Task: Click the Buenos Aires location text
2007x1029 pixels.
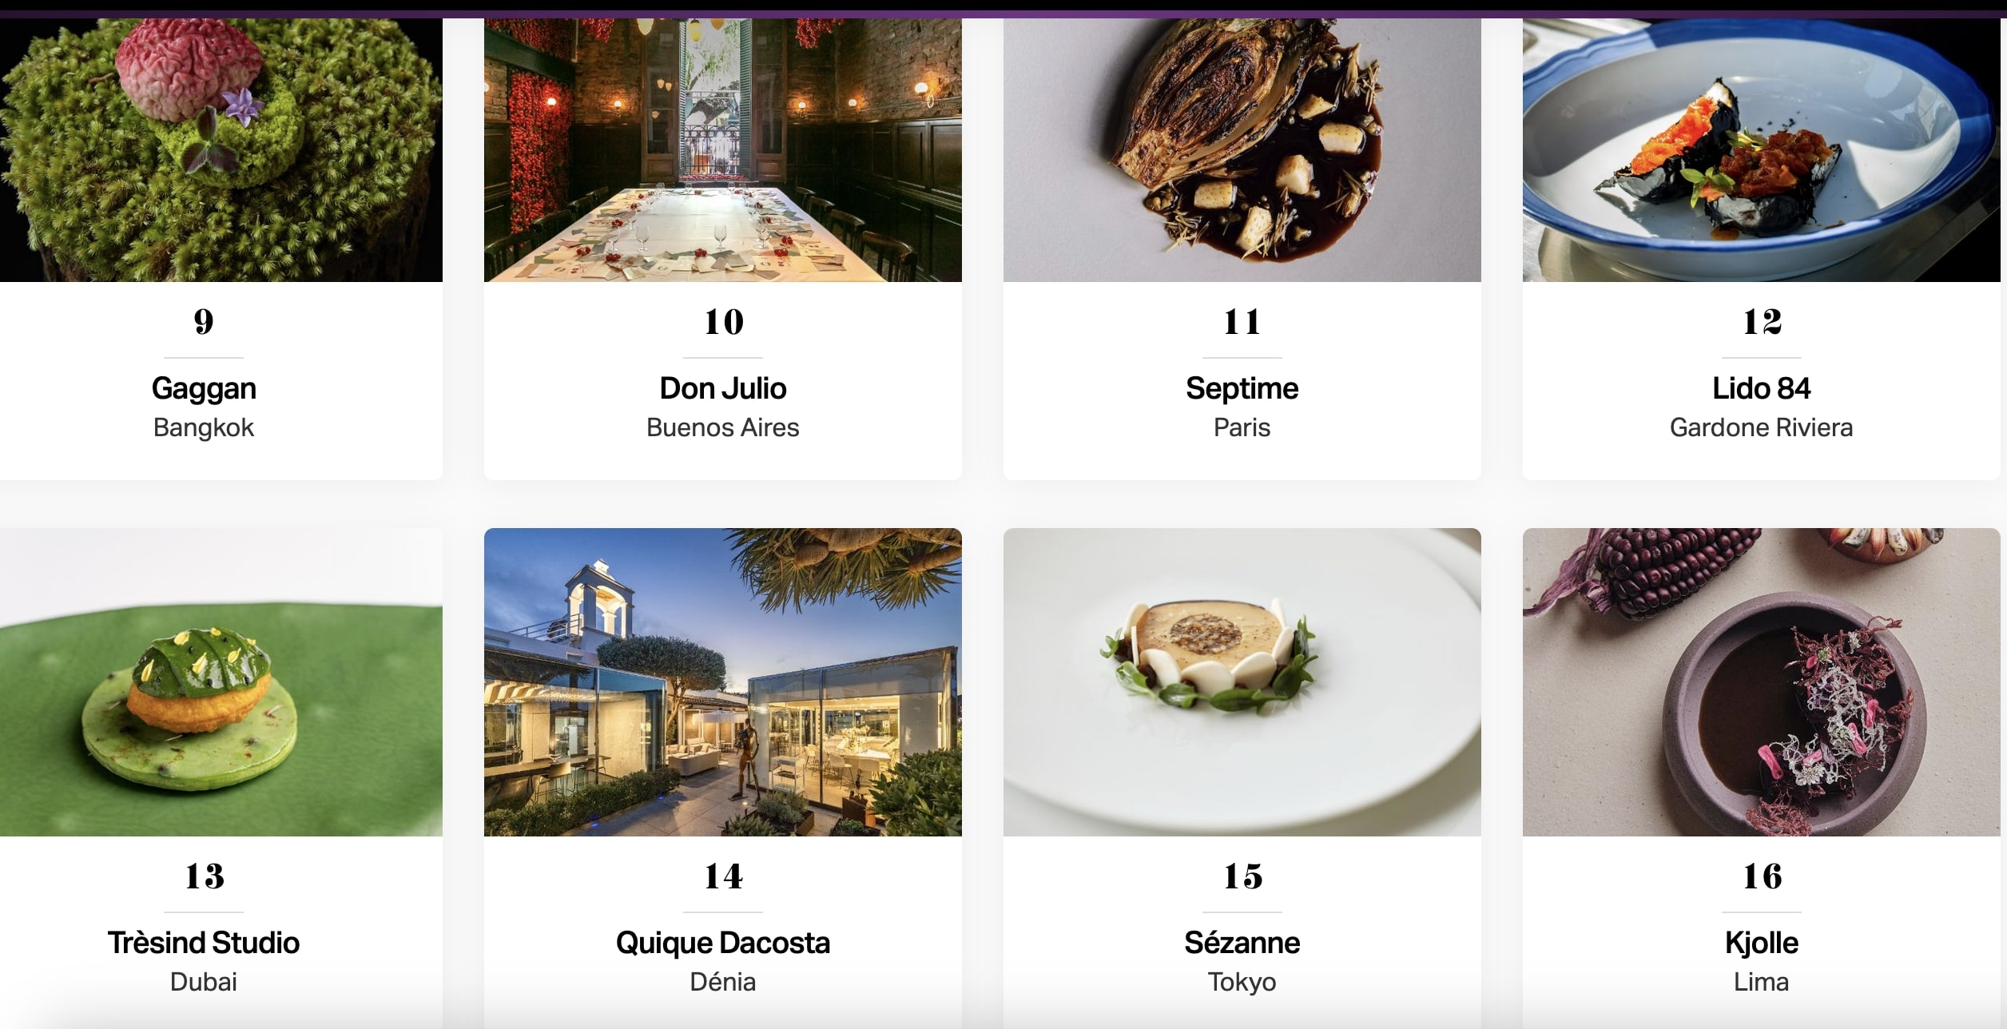Action: (723, 427)
